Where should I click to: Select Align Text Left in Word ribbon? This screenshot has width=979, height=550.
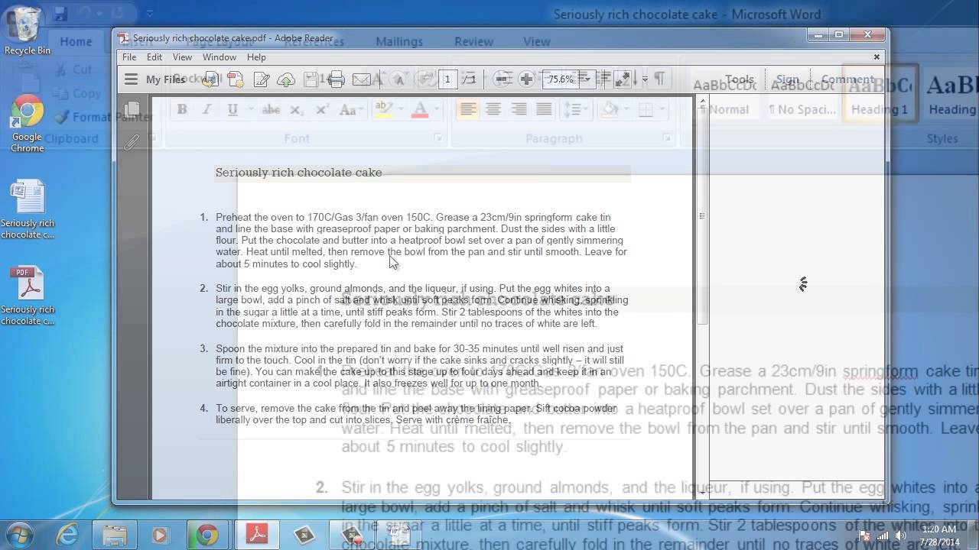[x=468, y=110]
